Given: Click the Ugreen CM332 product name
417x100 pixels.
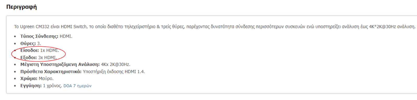Looking at the screenshot, I should point(34,27).
